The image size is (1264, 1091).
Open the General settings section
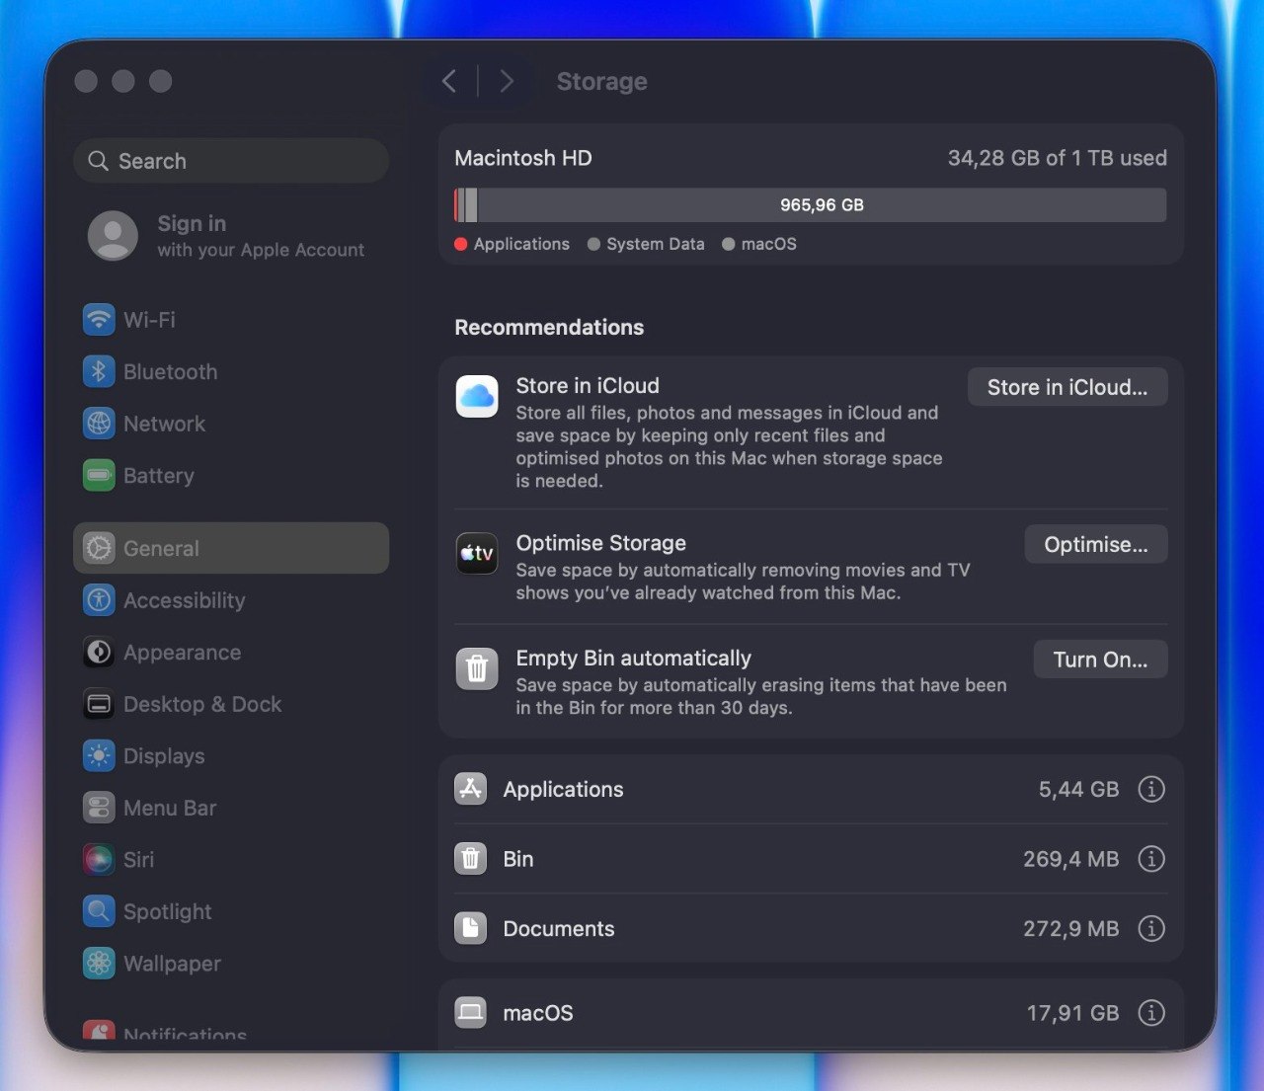(231, 548)
